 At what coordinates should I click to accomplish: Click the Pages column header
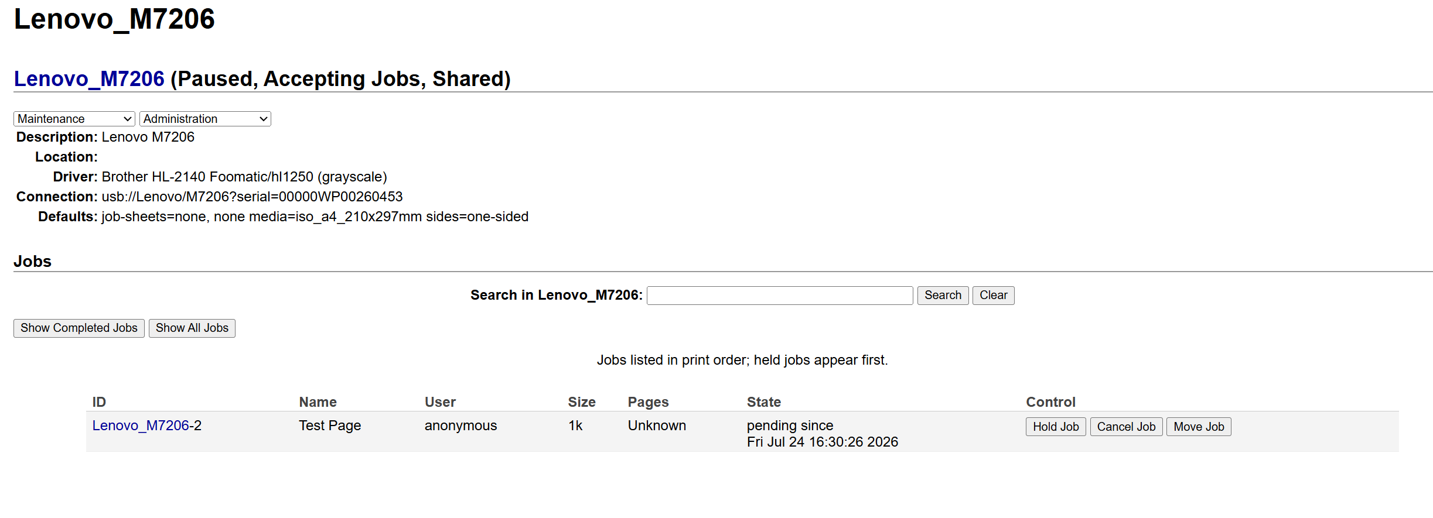click(x=648, y=402)
